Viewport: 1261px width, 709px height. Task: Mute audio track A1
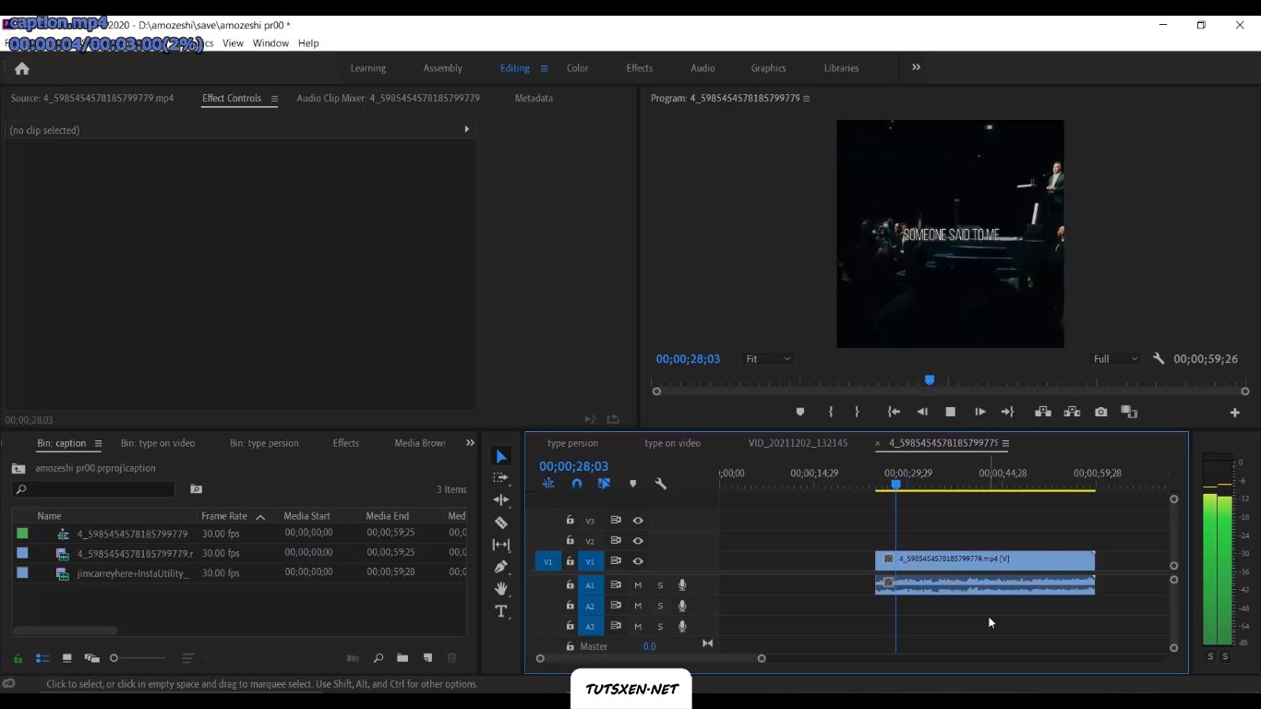[637, 585]
